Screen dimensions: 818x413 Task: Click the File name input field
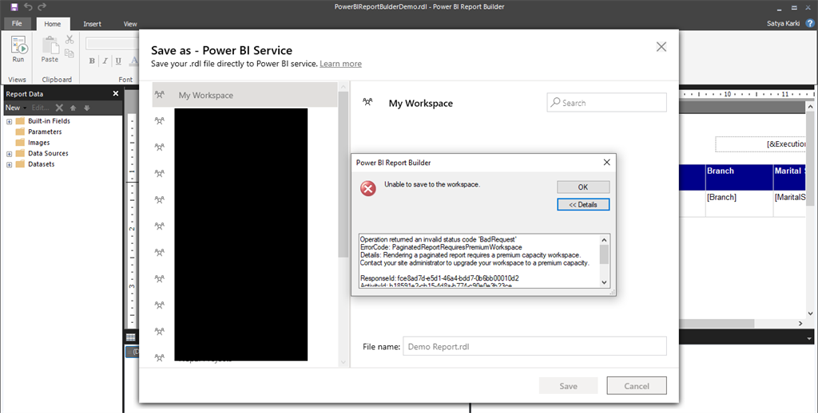[x=534, y=346]
